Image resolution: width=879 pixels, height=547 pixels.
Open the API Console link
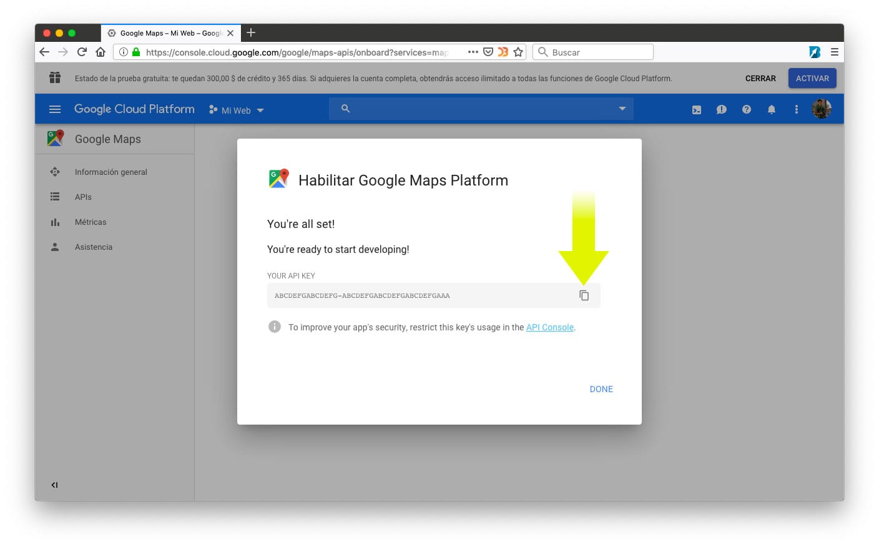[549, 327]
